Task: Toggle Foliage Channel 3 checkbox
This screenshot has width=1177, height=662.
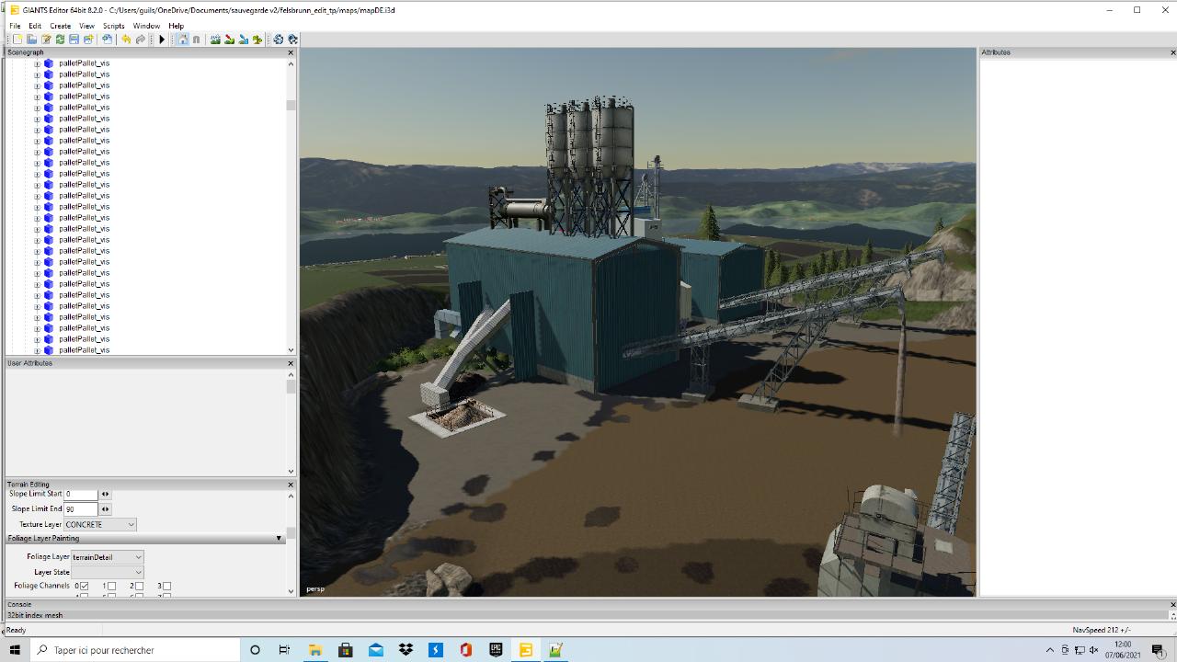Action: coord(166,586)
